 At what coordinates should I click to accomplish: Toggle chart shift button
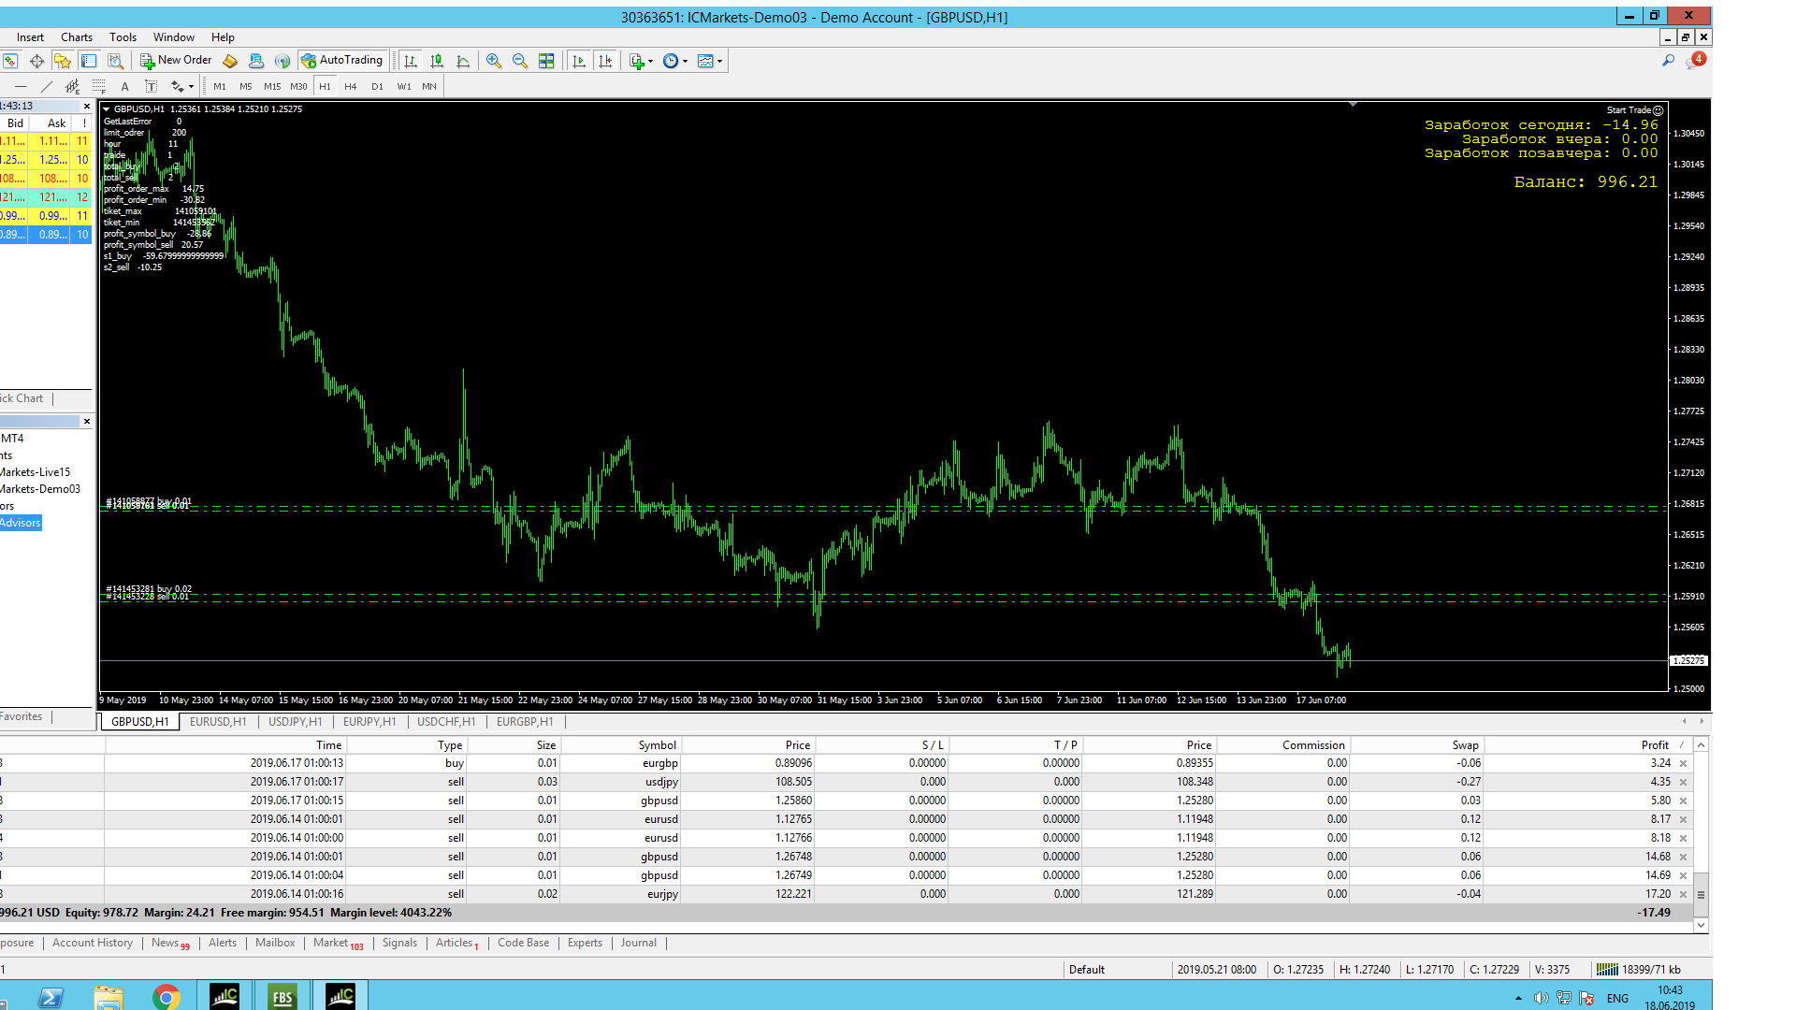tap(605, 61)
